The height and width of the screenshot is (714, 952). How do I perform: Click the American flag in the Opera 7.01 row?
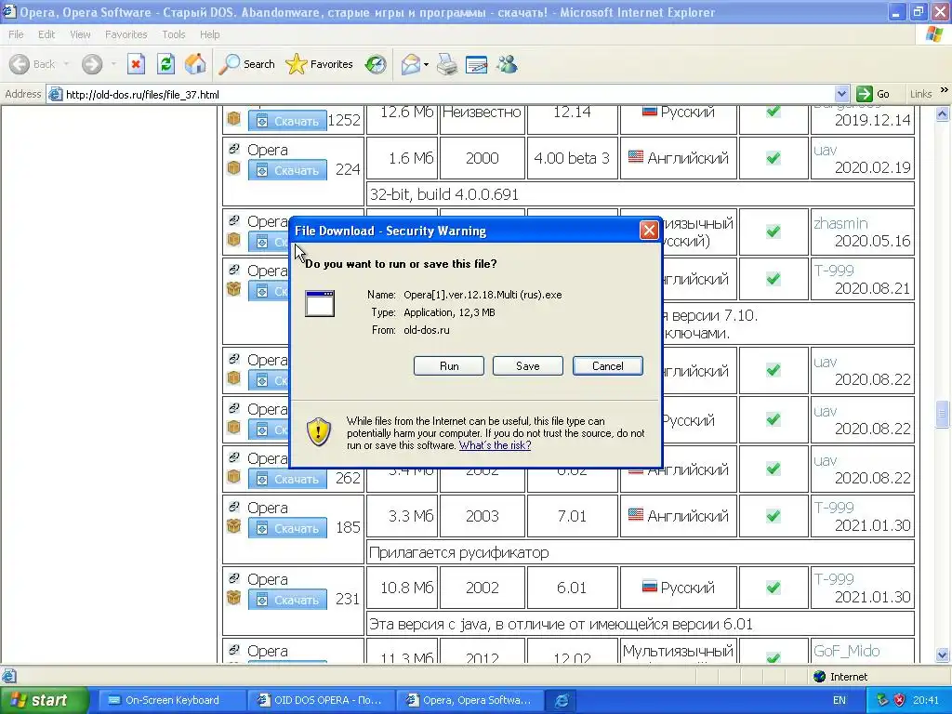click(635, 515)
